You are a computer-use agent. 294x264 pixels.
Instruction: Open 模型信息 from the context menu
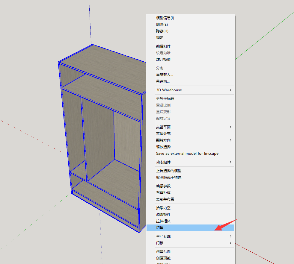pyautogui.click(x=165, y=18)
